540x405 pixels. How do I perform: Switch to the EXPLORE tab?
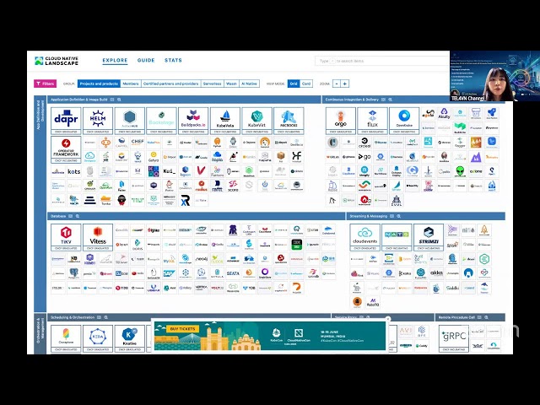pyautogui.click(x=115, y=60)
